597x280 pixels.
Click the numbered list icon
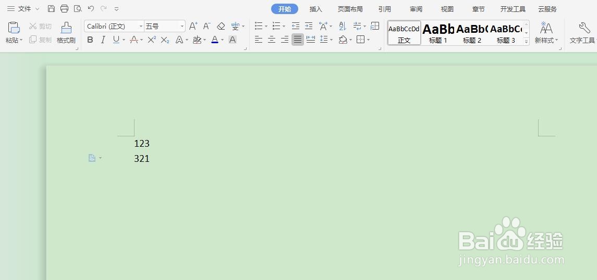pos(276,26)
